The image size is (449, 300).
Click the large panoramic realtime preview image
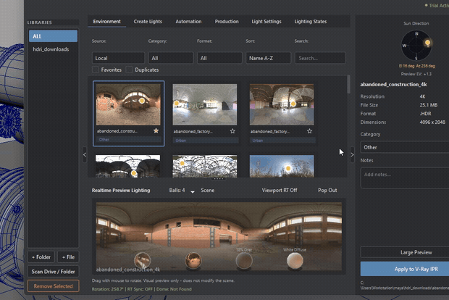coord(219,236)
